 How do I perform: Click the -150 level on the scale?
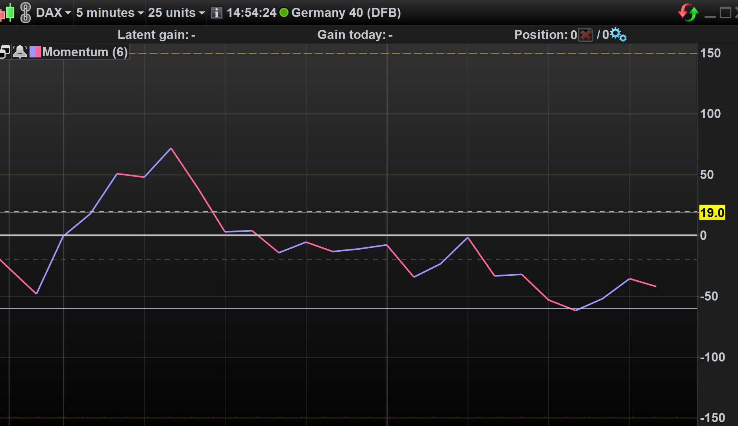(712, 418)
